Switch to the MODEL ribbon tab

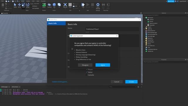pyautogui.click(x=28, y=1)
